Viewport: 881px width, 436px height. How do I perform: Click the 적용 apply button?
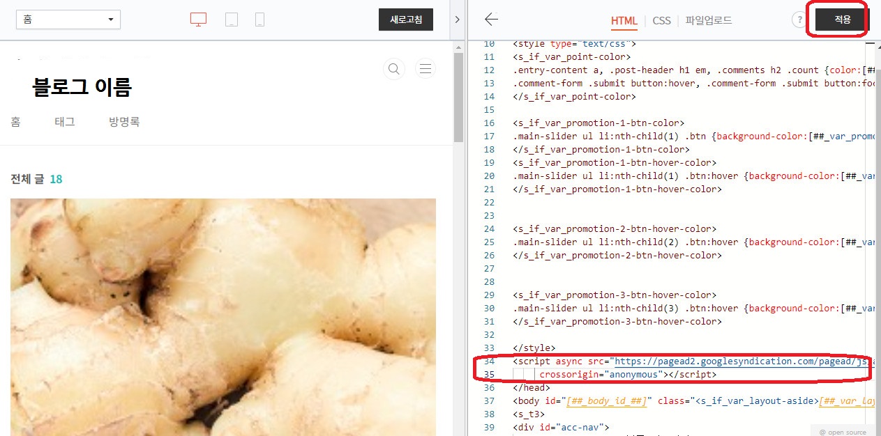coord(843,20)
